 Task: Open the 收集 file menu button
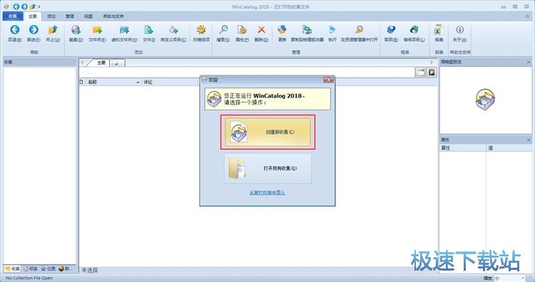(13, 16)
